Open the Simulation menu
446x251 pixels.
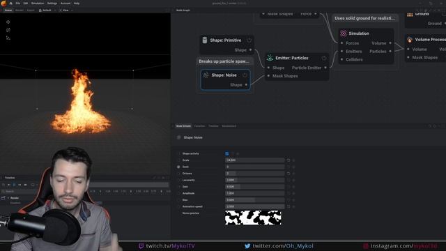pos(38,3)
